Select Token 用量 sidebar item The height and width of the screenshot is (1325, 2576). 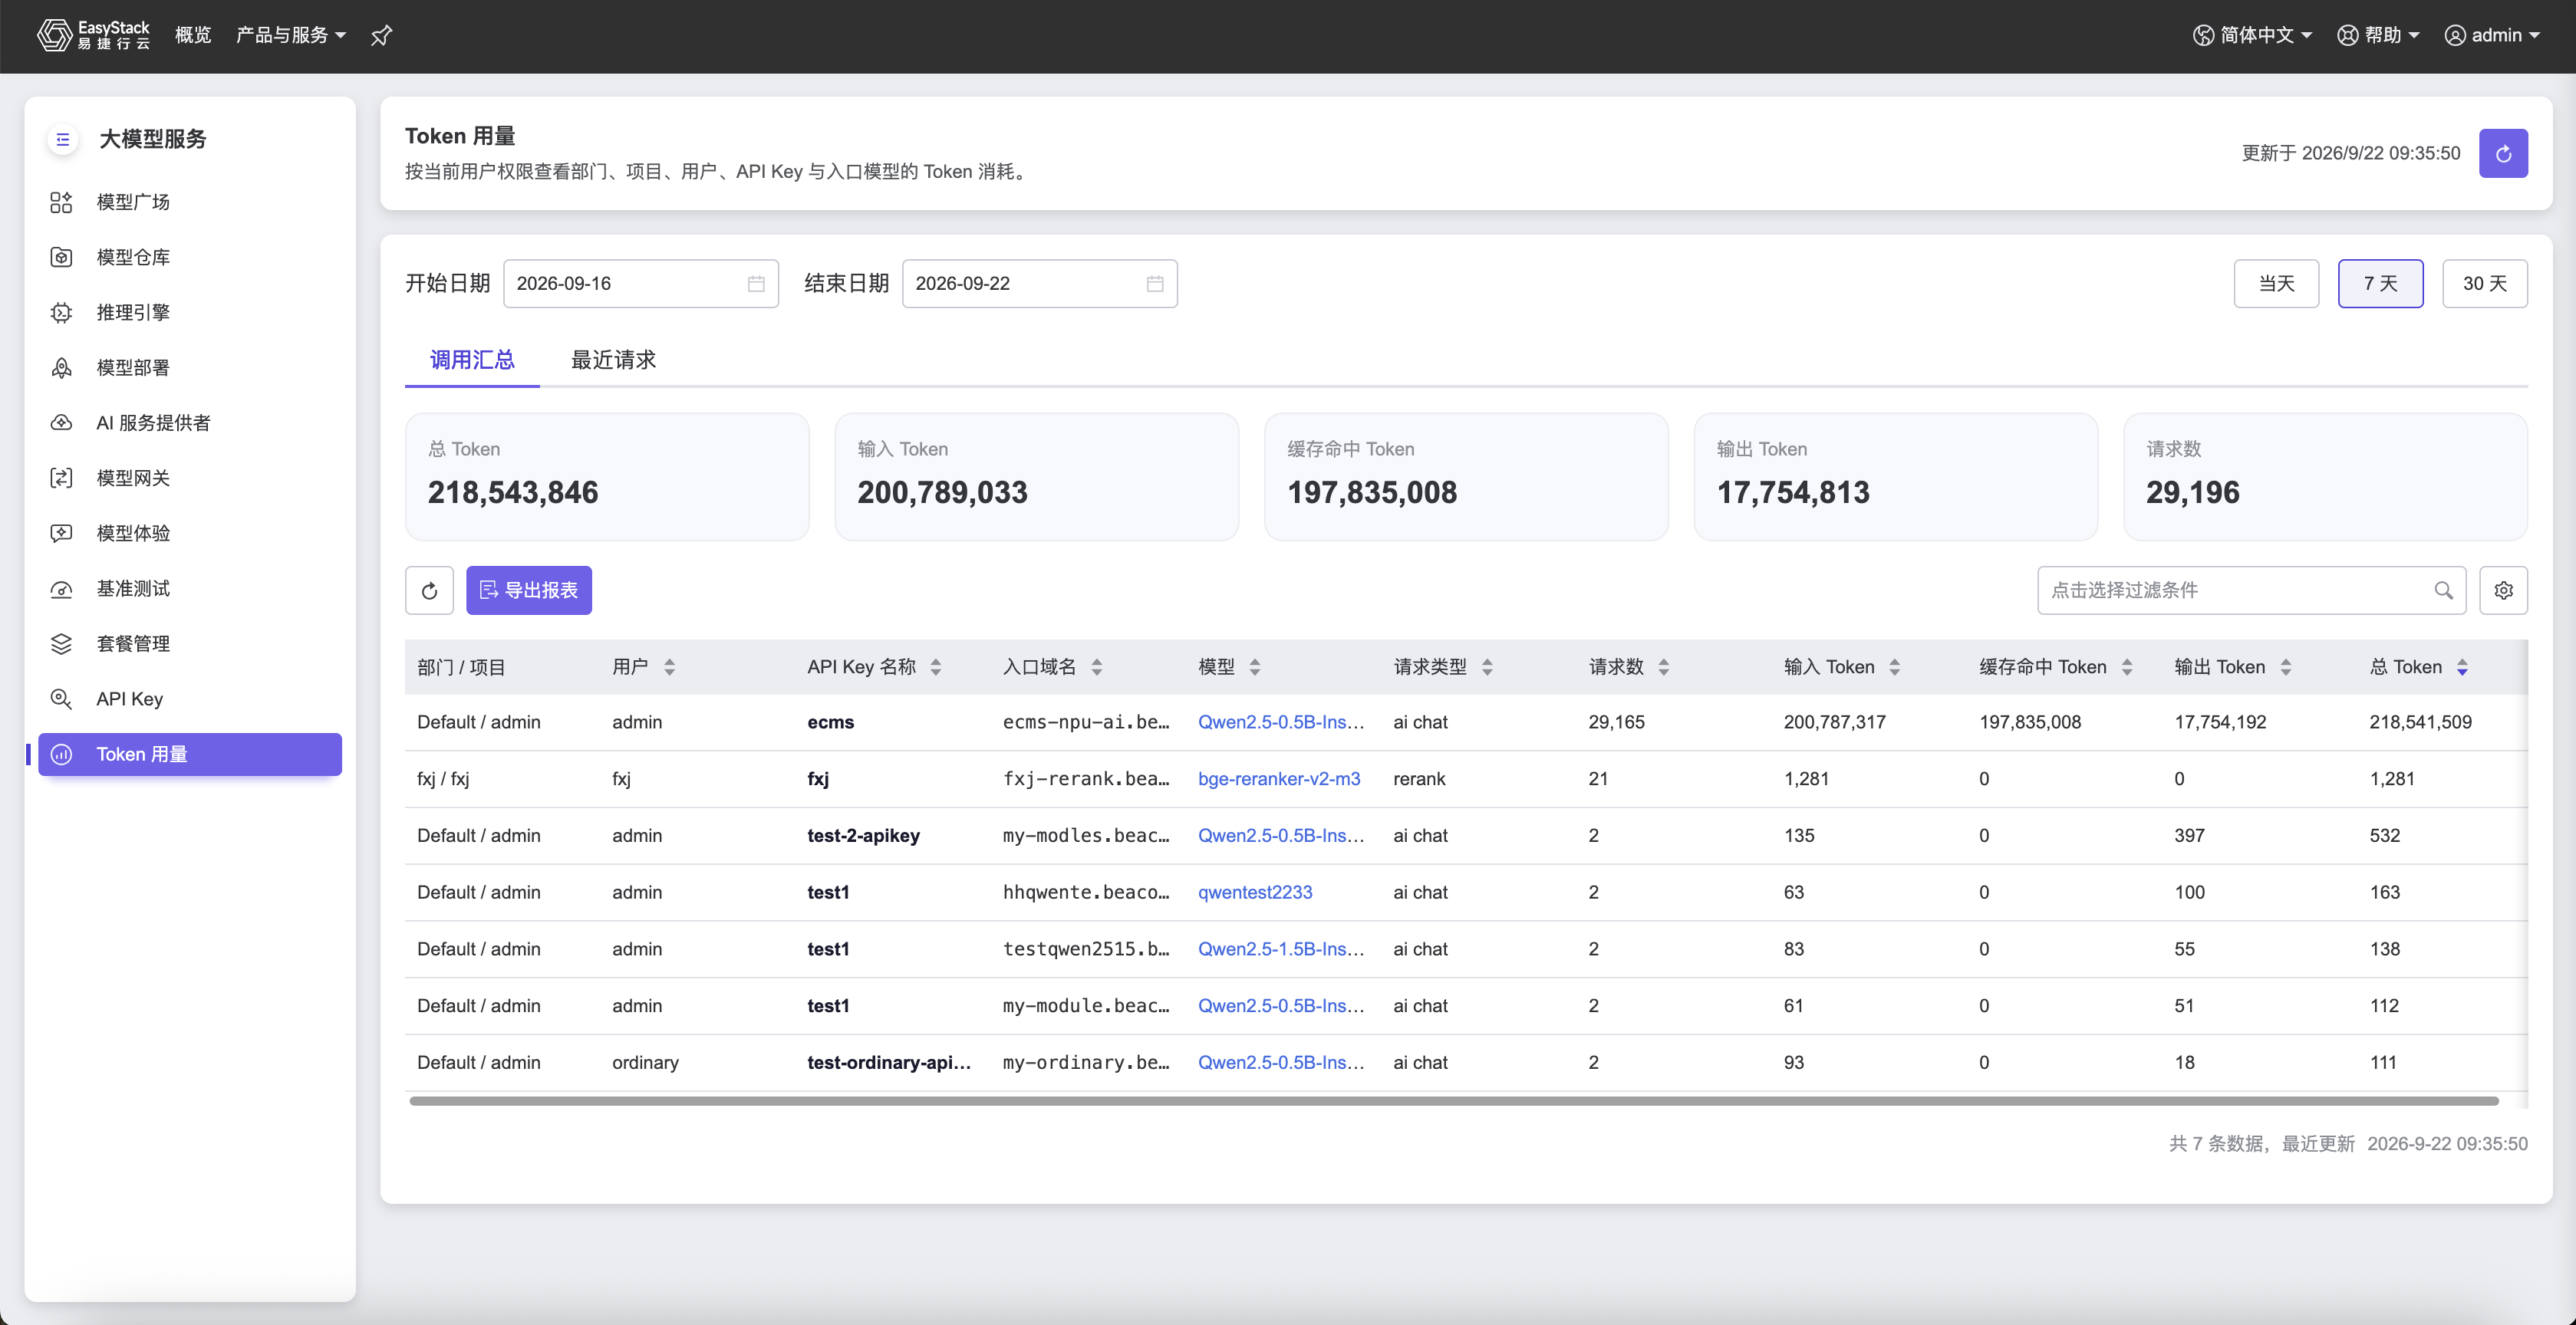point(190,755)
